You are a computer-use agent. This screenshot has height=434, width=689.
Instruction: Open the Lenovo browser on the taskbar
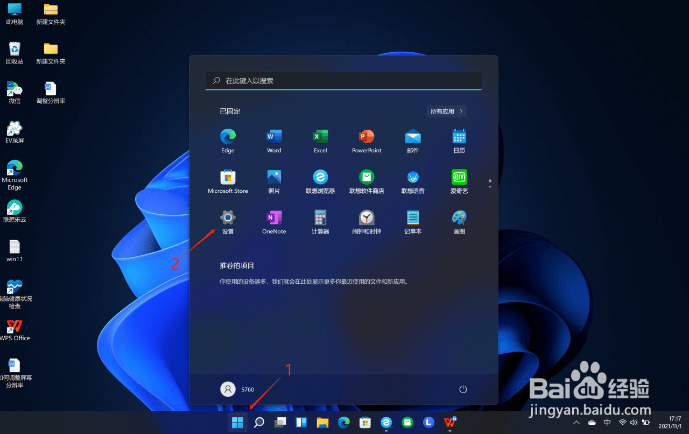[386, 423]
